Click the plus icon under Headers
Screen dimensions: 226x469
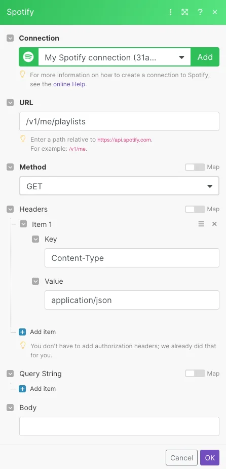click(22, 332)
